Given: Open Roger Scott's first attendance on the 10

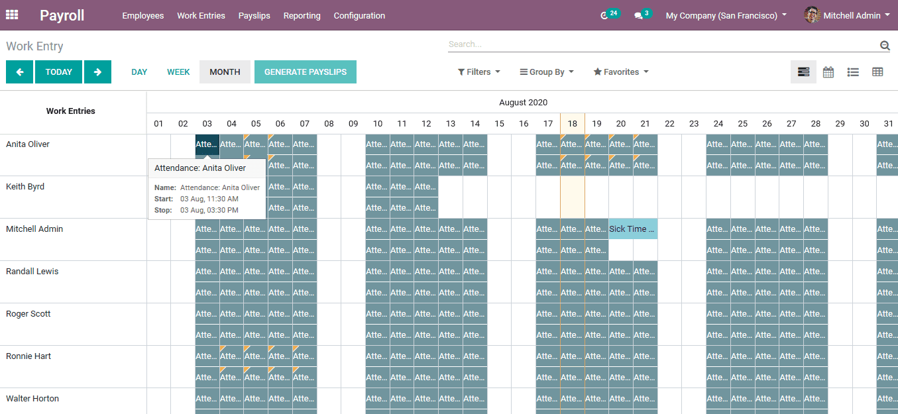Looking at the screenshot, I should coord(377,314).
